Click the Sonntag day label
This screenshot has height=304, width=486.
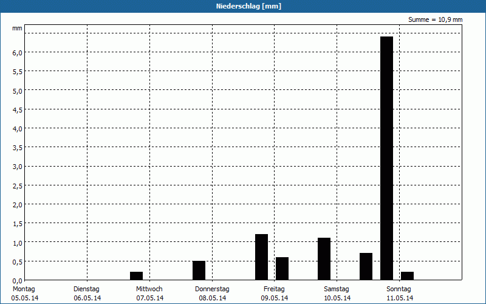pyautogui.click(x=399, y=289)
